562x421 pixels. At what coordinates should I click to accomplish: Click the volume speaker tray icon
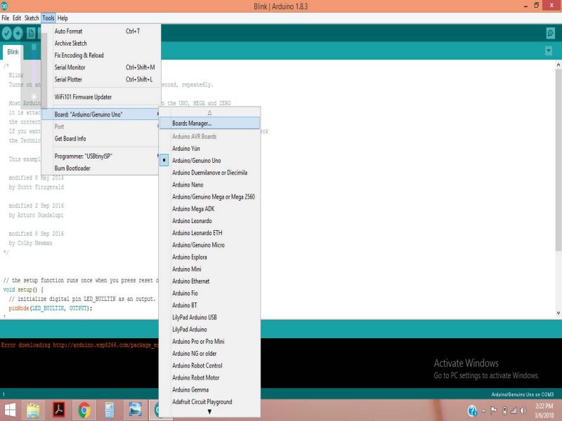[x=523, y=410]
